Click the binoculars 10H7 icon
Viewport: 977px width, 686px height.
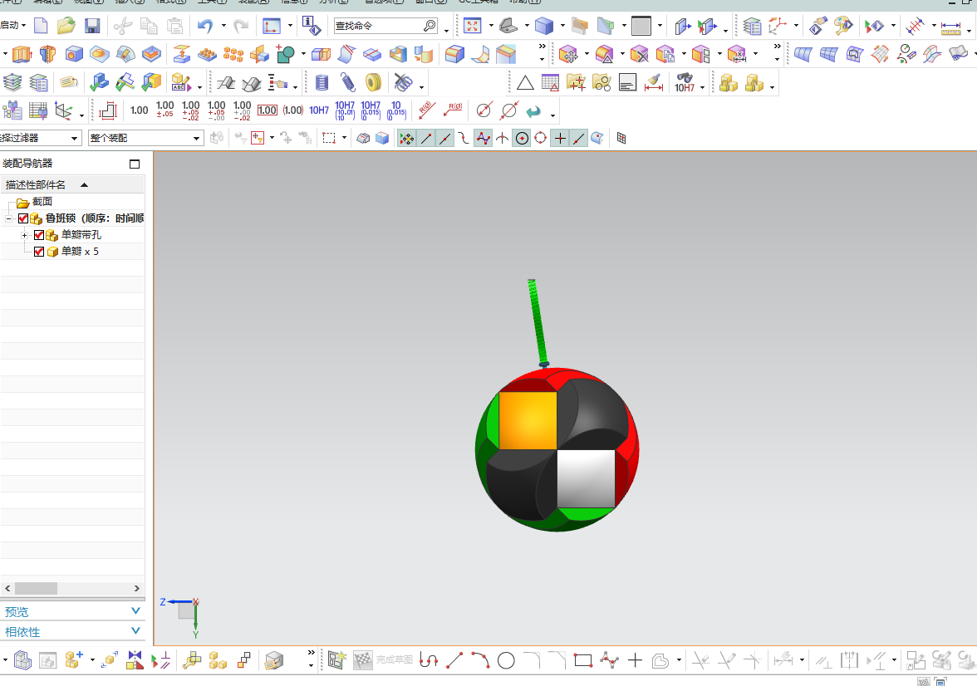(685, 82)
